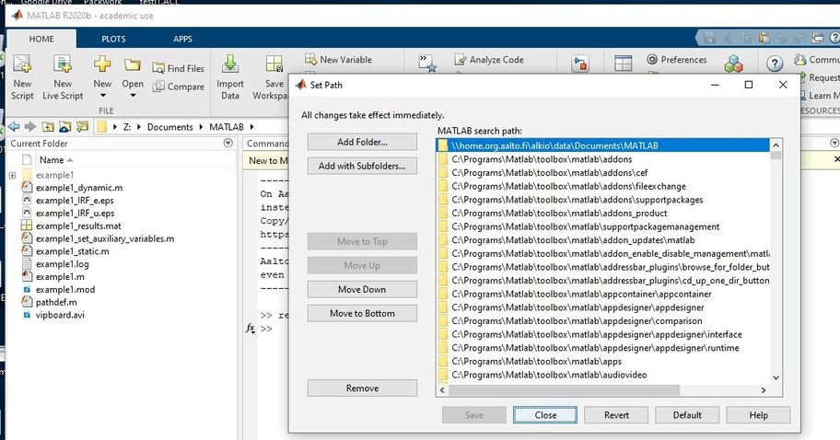This screenshot has width=840, height=440.
Task: Click the Import Data icon
Action: (x=230, y=65)
